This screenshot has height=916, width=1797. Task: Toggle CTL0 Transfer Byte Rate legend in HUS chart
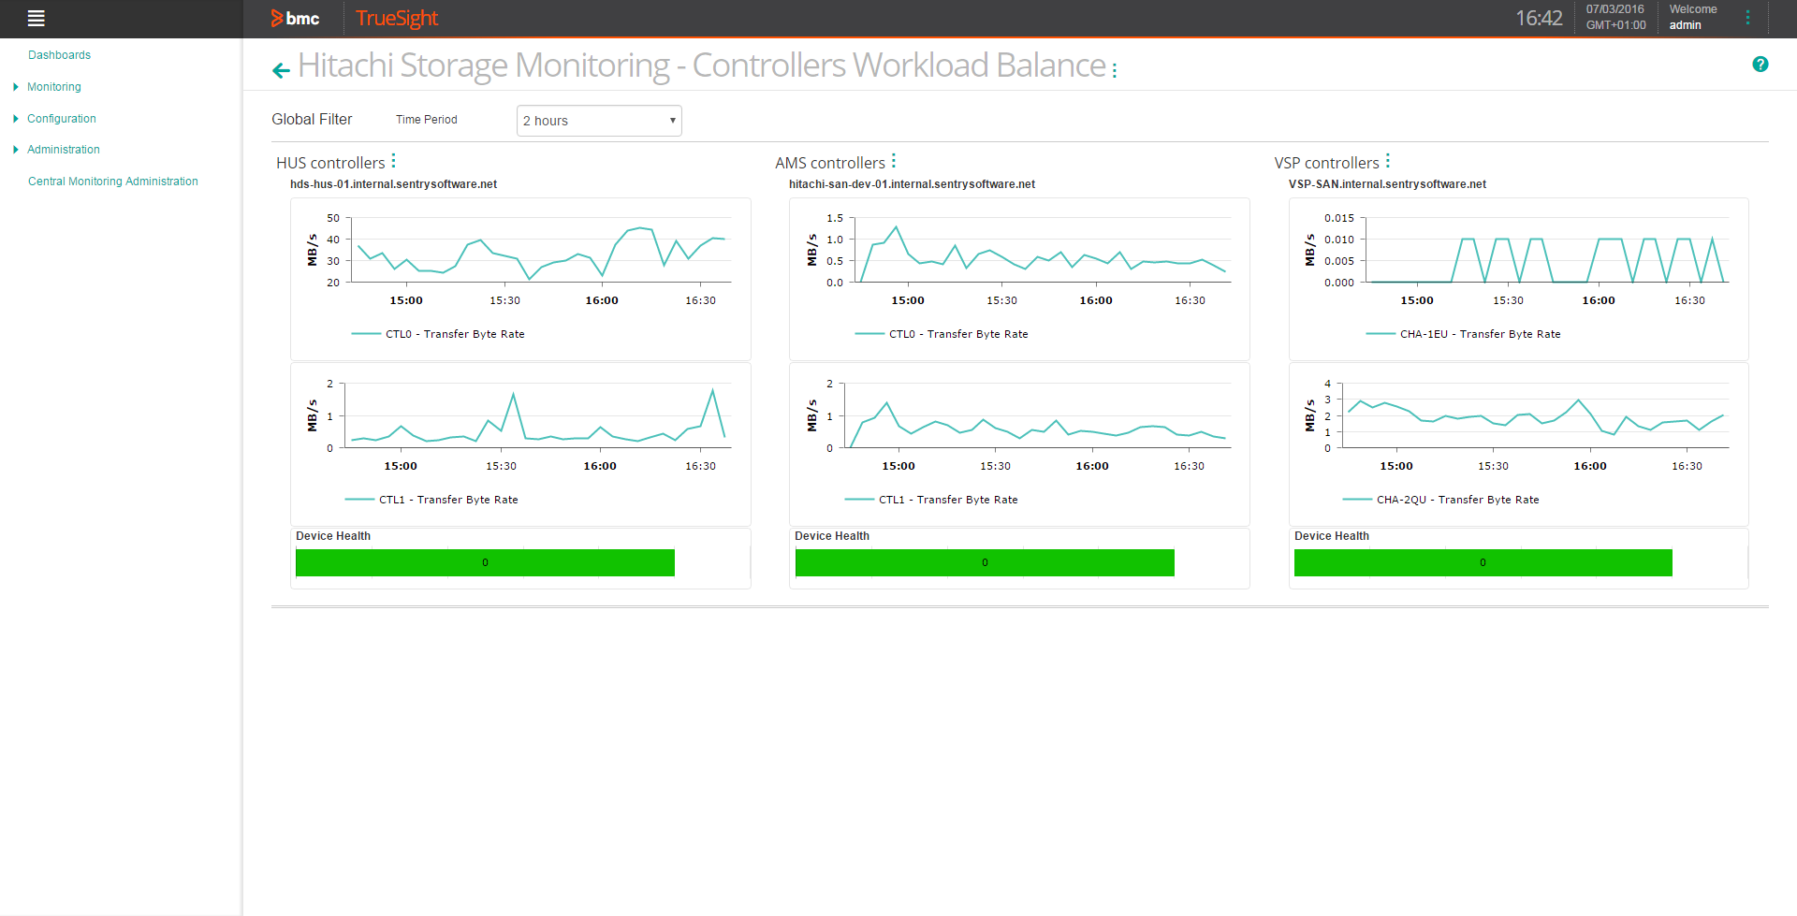438,334
